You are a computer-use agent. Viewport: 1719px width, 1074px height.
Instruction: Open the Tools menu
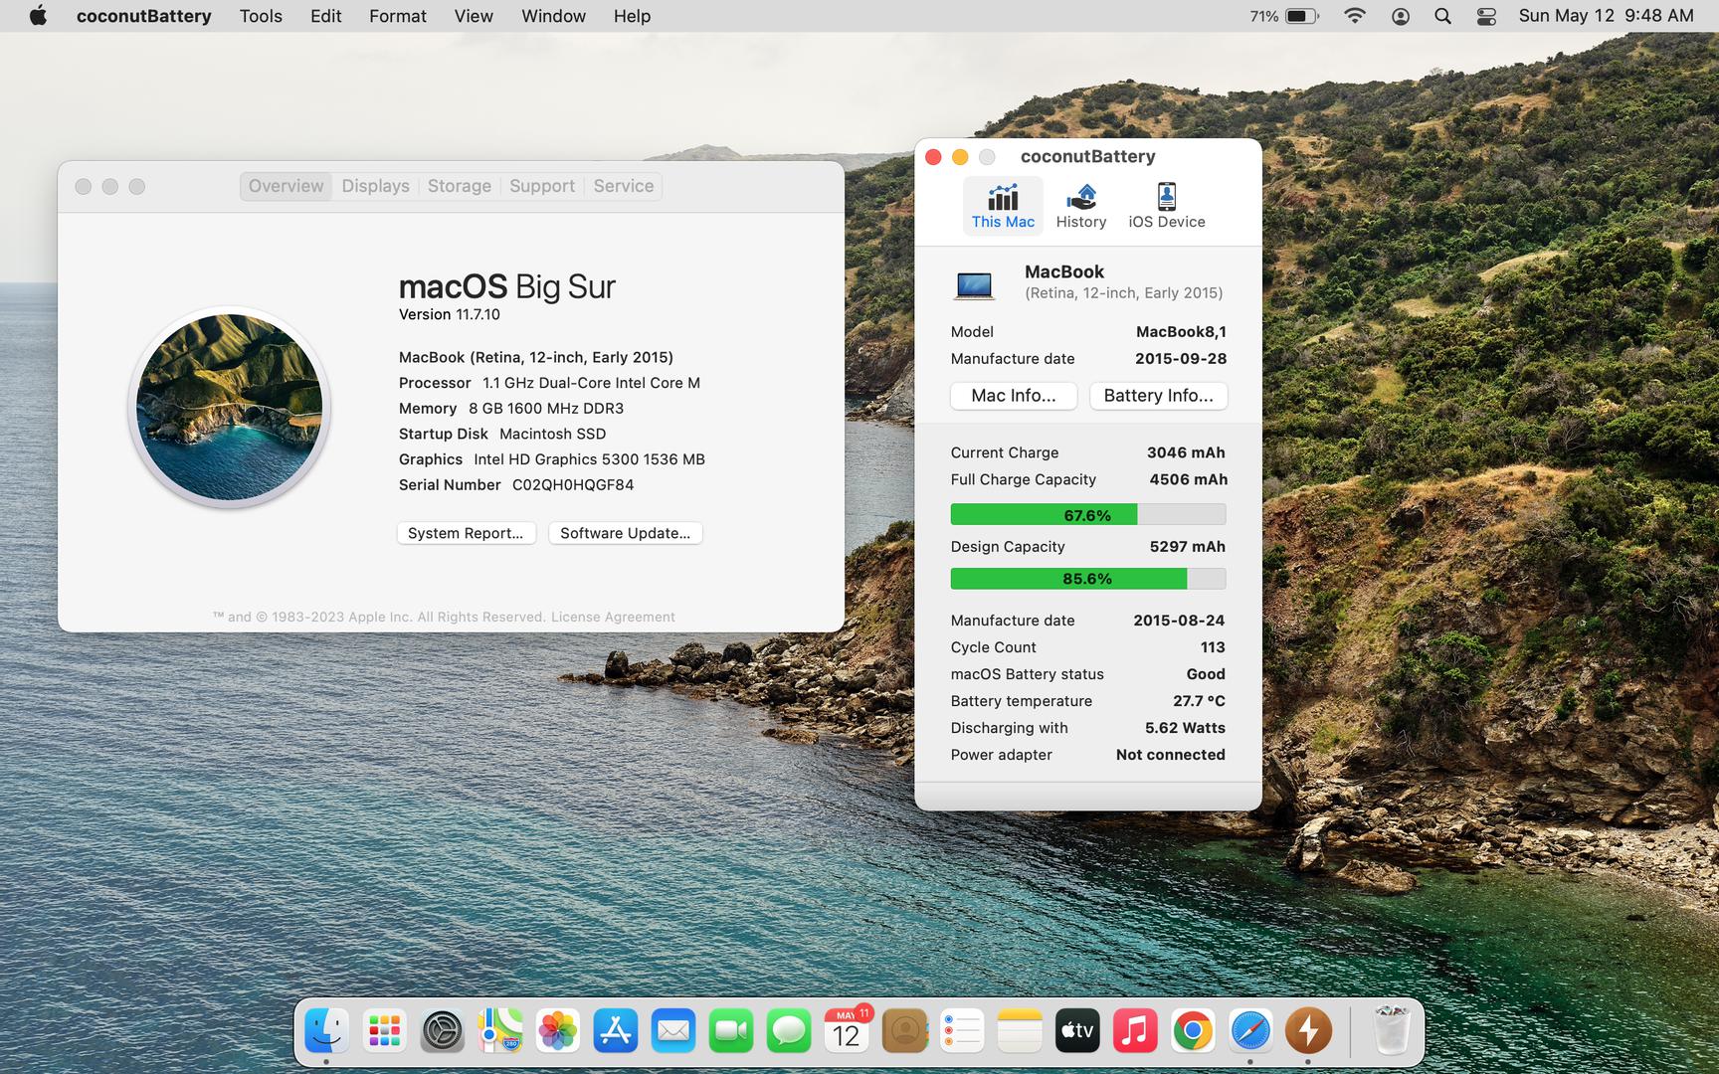[x=261, y=16]
